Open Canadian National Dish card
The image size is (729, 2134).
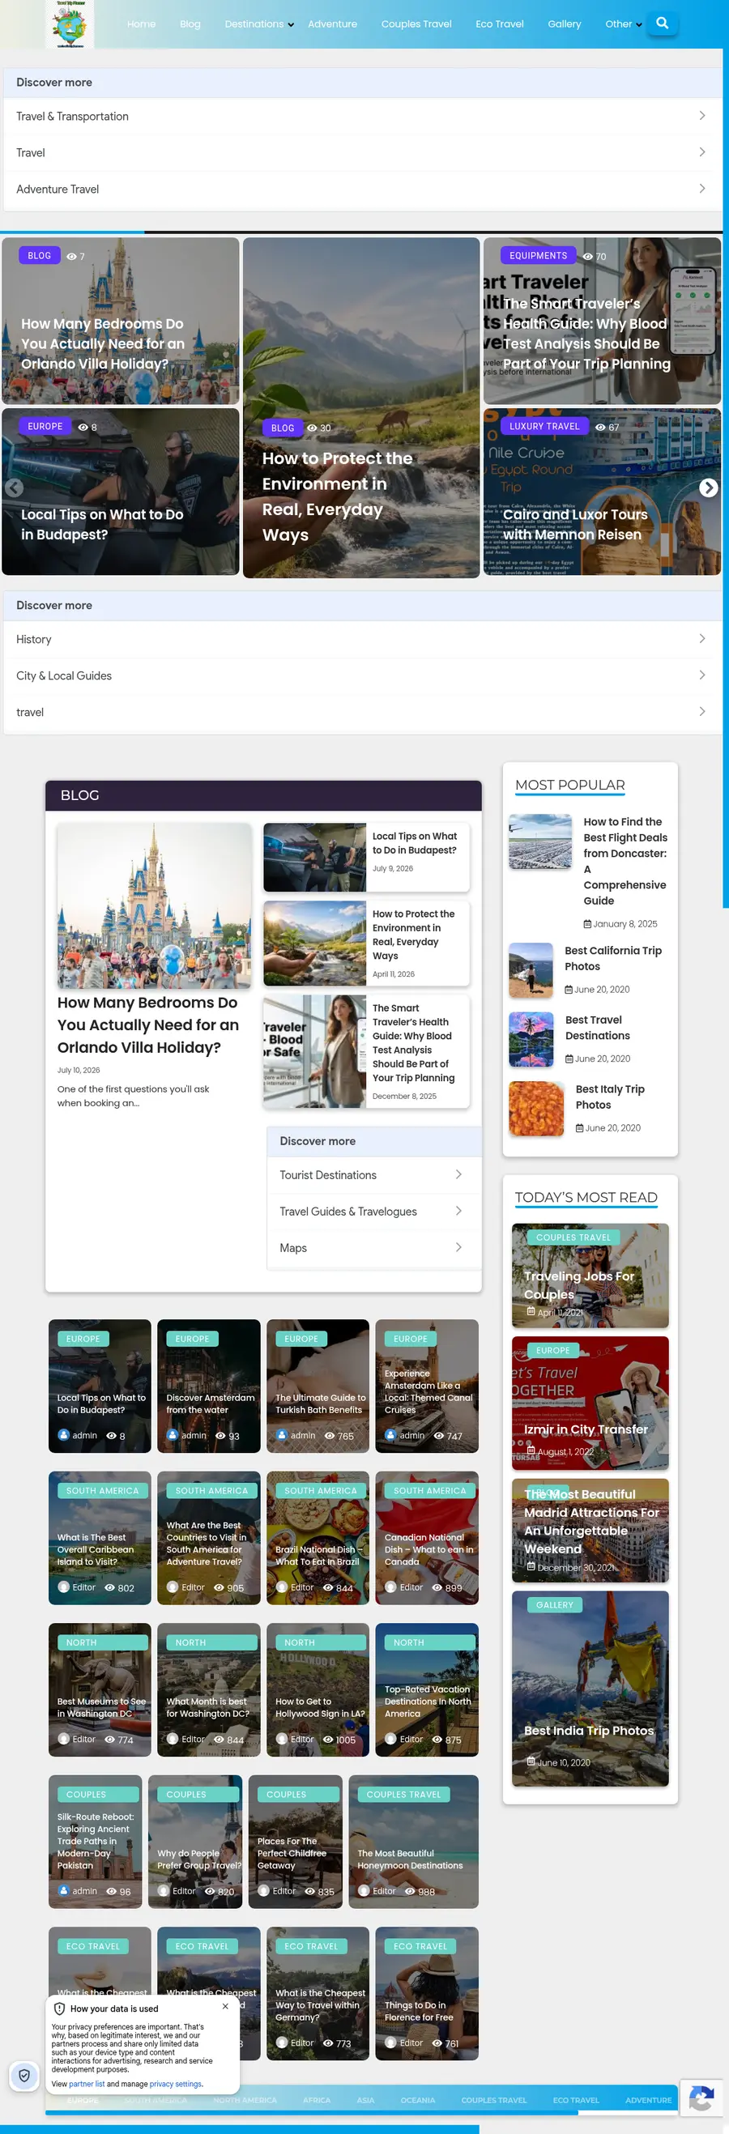[427, 1538]
